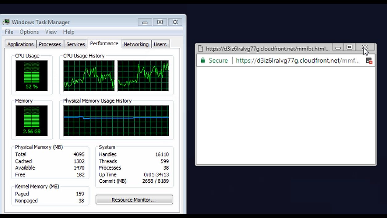Click the "System" group label
Screen dimensions: 387x218
[107, 147]
